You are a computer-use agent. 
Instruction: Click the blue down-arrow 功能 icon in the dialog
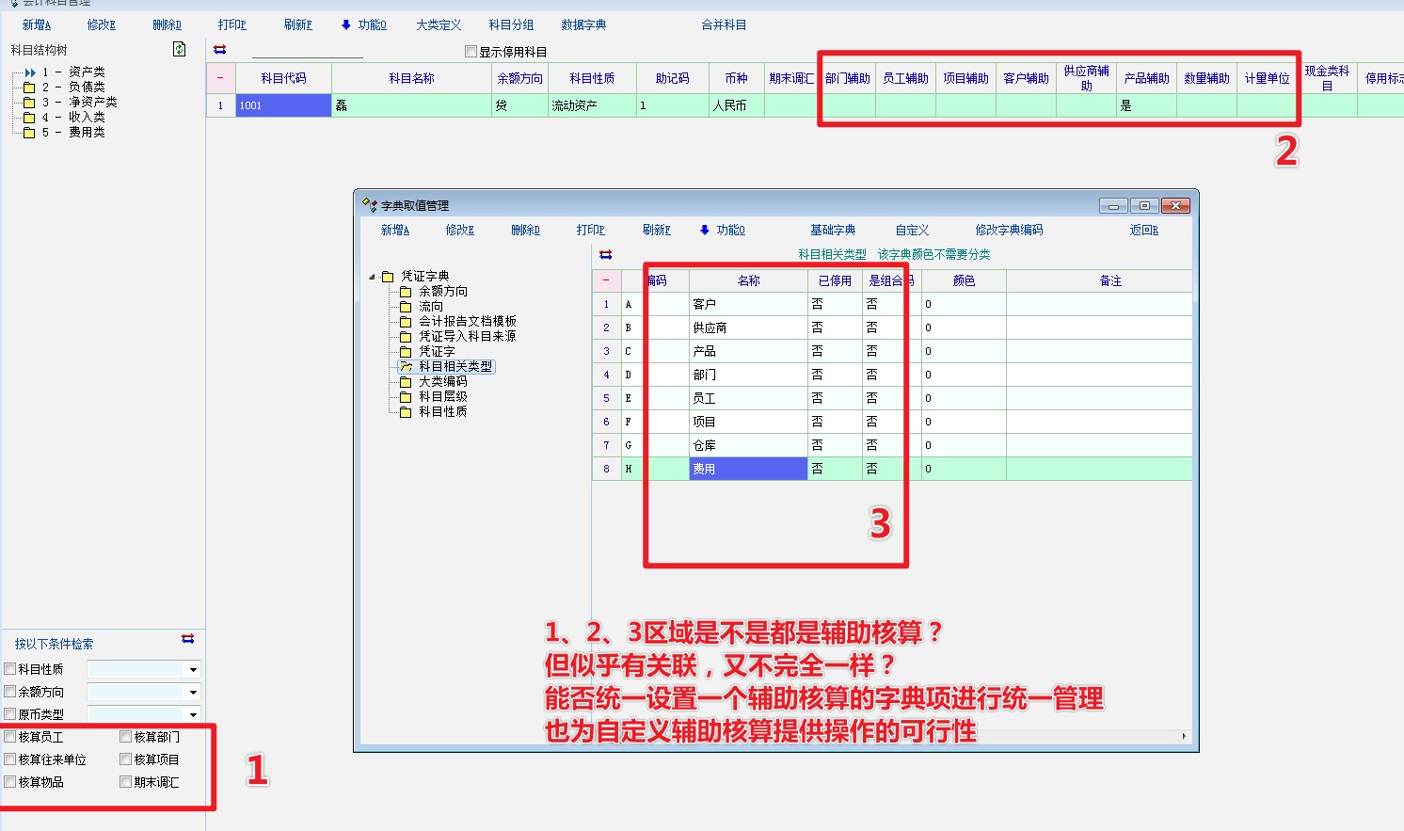(x=705, y=230)
